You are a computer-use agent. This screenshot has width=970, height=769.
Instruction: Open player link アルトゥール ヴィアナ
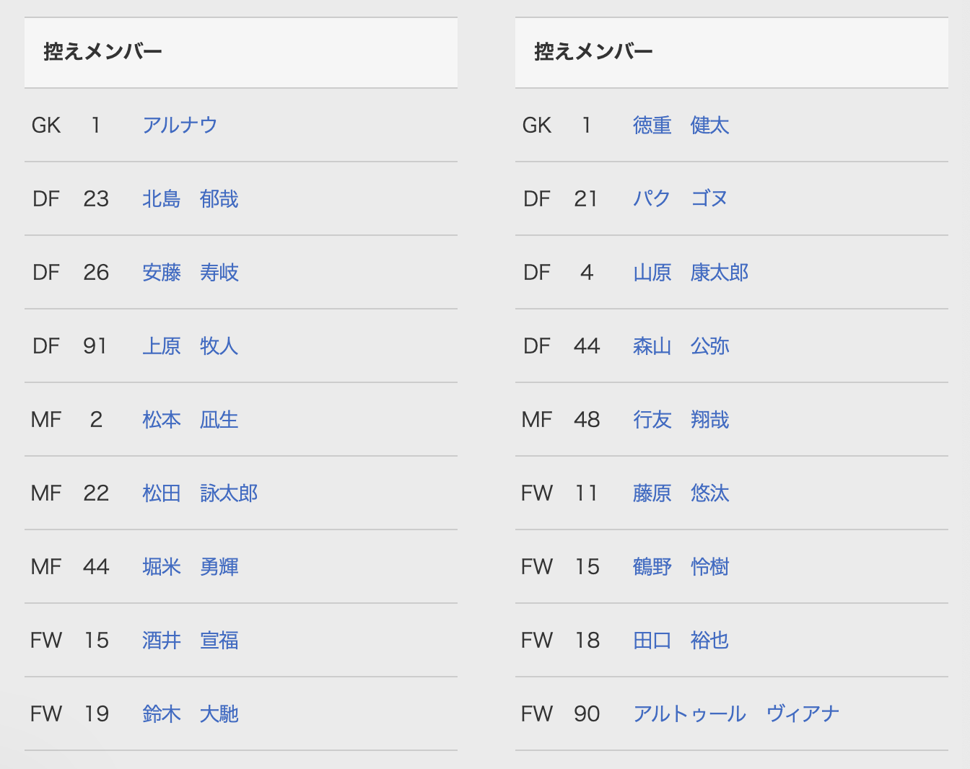[x=736, y=714]
